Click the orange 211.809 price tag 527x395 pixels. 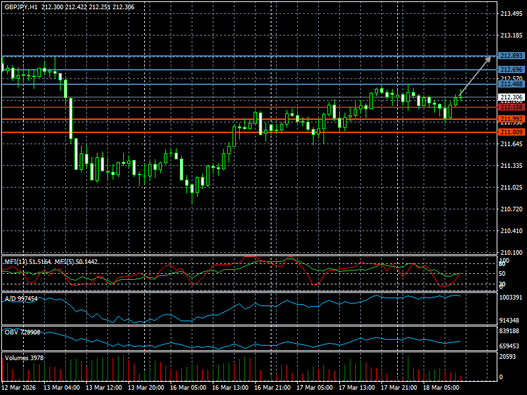click(511, 132)
